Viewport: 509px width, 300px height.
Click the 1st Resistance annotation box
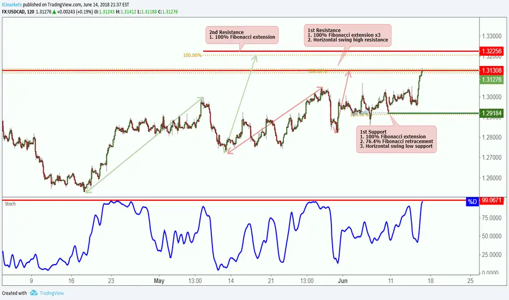click(x=347, y=35)
